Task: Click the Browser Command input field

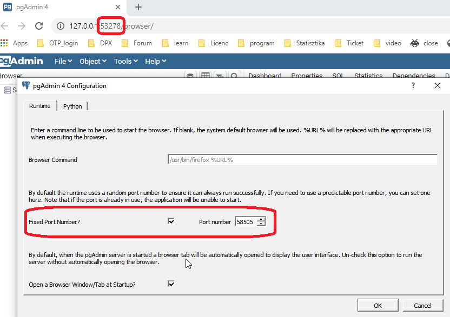Action: coord(302,160)
